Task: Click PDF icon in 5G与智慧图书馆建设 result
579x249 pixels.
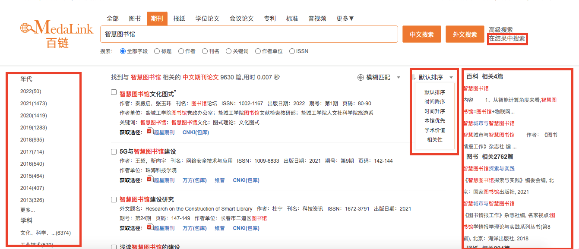Action: (150, 180)
